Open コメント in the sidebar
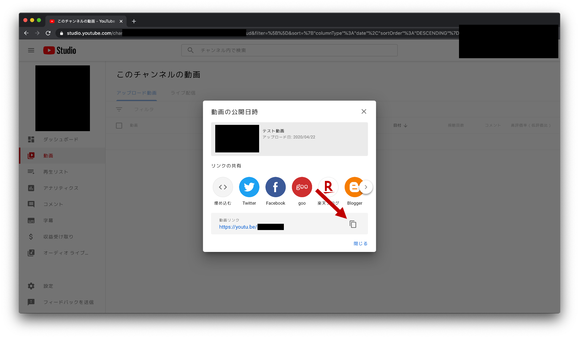Image resolution: width=579 pixels, height=338 pixels. [x=62, y=204]
